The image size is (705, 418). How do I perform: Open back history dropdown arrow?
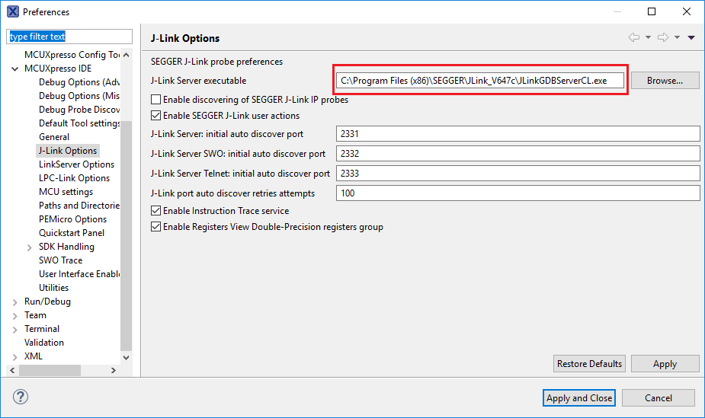(648, 37)
